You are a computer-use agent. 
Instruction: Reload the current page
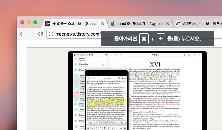[x=41, y=34]
